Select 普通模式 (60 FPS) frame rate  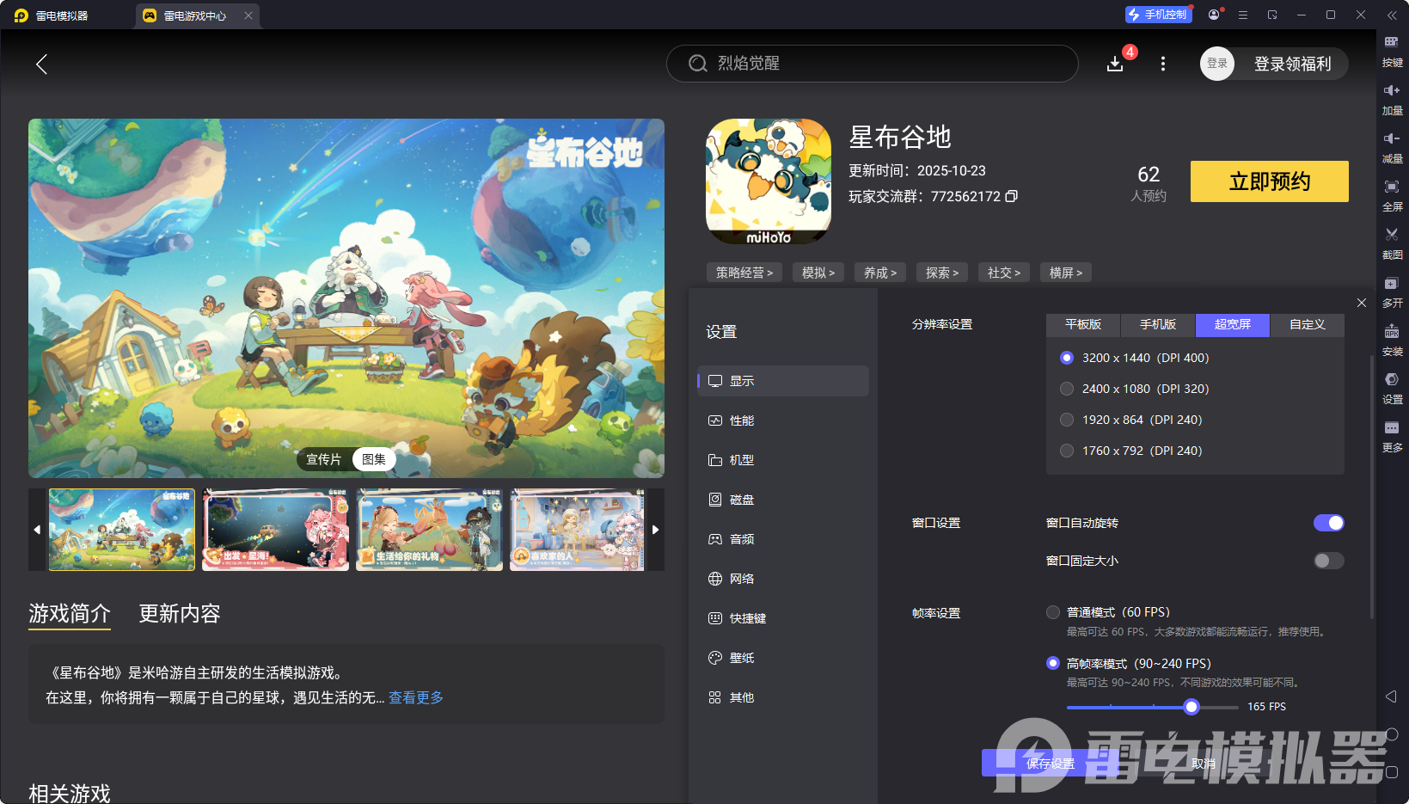click(x=1053, y=612)
